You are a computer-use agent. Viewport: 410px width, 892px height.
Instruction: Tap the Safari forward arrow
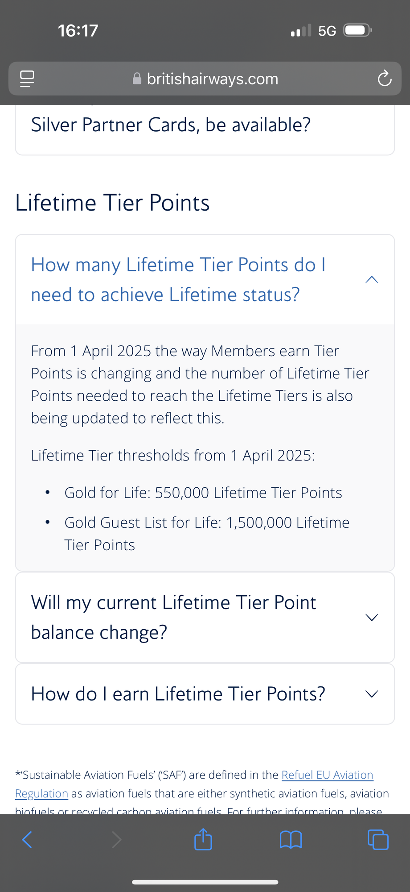pyautogui.click(x=117, y=840)
